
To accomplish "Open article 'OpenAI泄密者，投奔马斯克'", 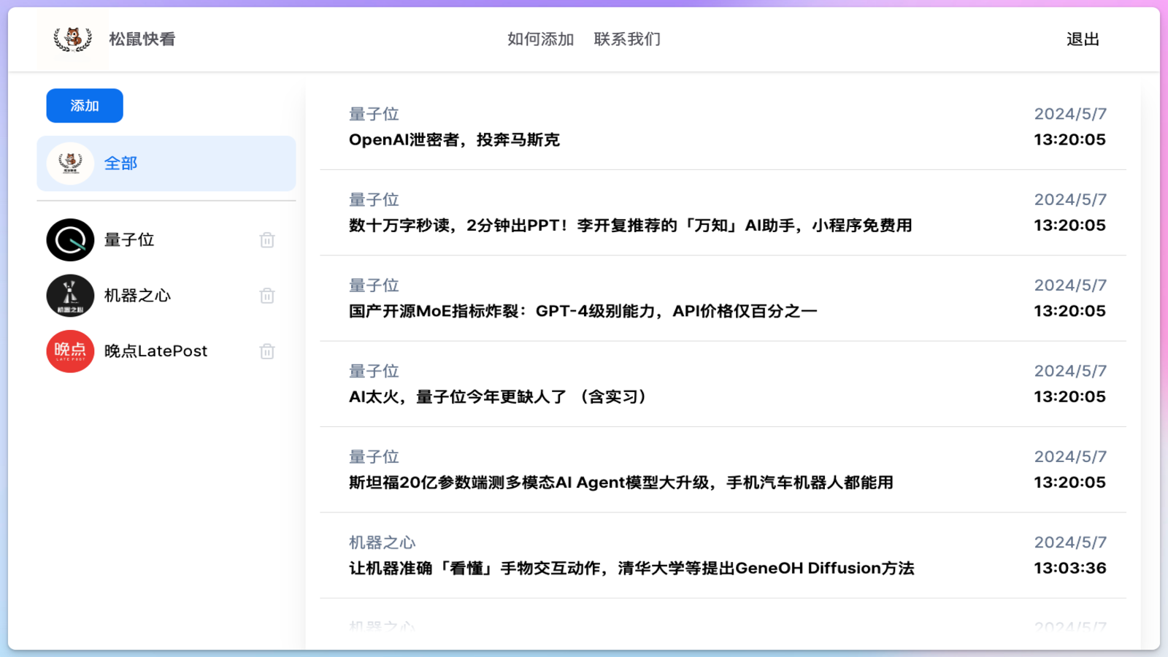I will pyautogui.click(x=454, y=140).
